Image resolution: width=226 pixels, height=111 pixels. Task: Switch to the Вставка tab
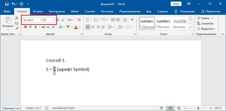(x=38, y=11)
